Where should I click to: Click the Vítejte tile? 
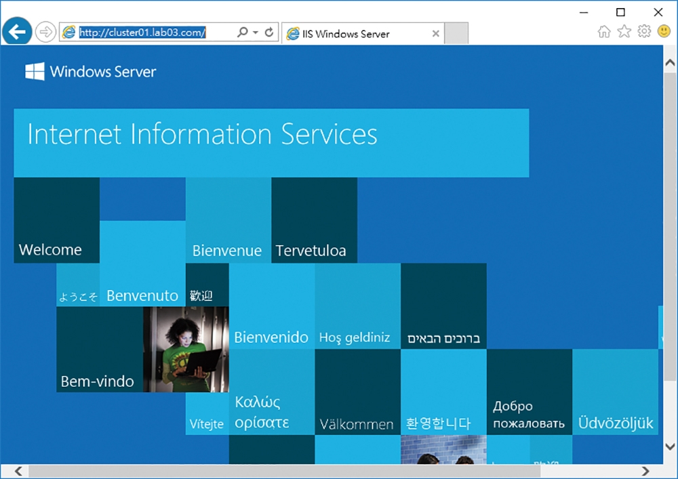click(207, 414)
